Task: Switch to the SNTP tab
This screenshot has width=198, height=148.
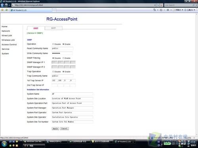Action: pyautogui.click(x=53, y=28)
